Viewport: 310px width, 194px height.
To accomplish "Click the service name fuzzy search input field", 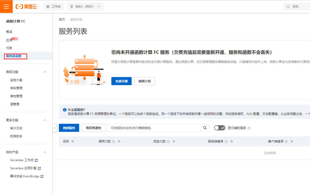I will pos(154,128).
